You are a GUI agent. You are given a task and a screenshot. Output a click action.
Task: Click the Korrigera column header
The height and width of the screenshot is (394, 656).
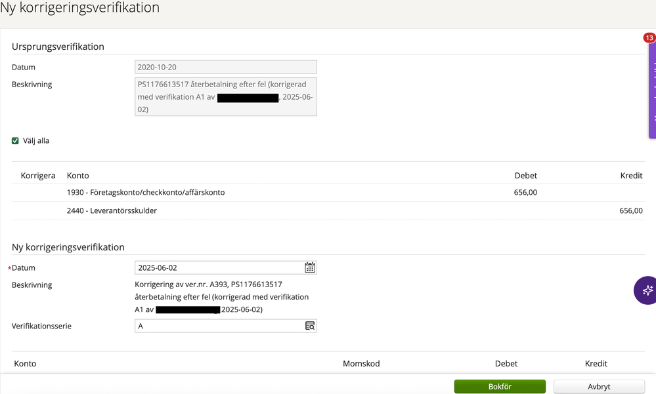[38, 176]
